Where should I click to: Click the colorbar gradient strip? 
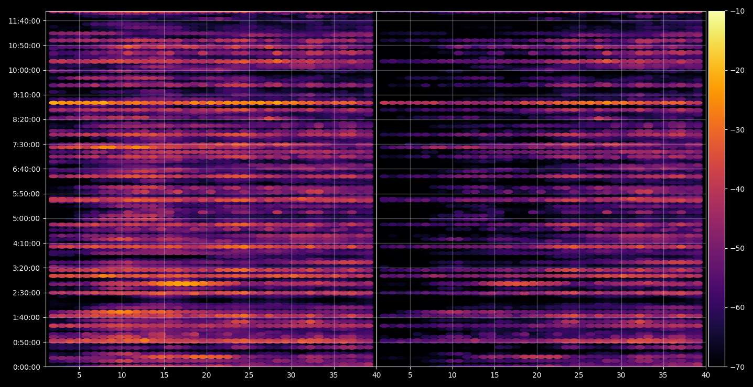(717, 189)
